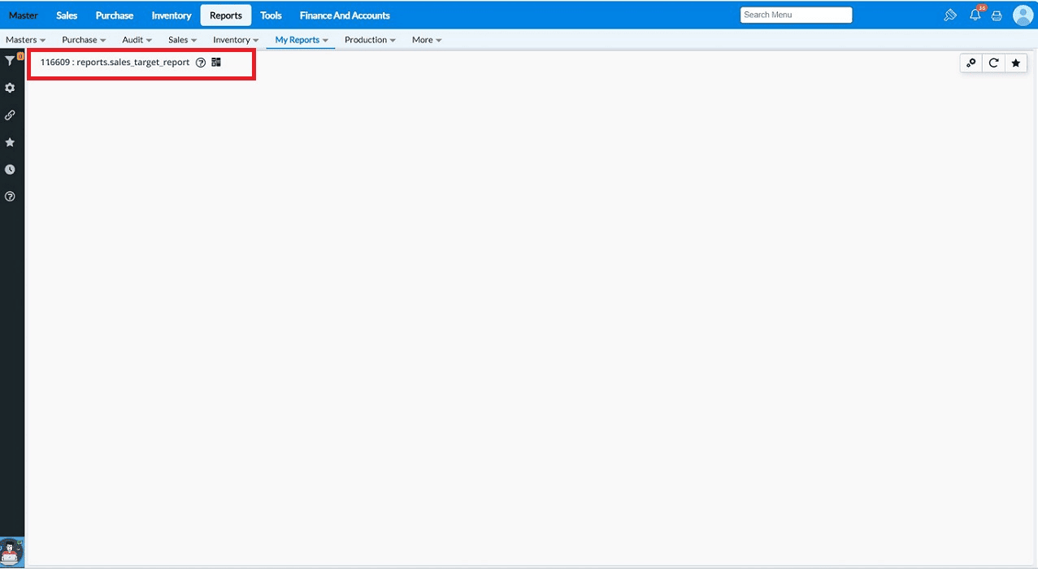The height and width of the screenshot is (569, 1038).
Task: Click the help icon beside report title
Action: (x=201, y=63)
